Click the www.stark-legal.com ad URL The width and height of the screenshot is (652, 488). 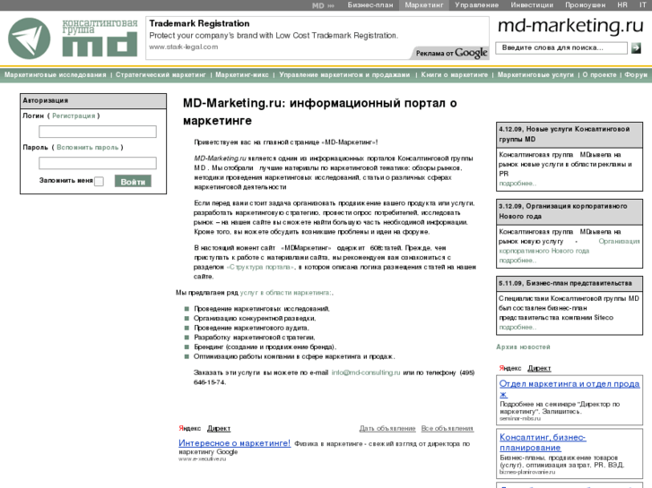tap(183, 47)
